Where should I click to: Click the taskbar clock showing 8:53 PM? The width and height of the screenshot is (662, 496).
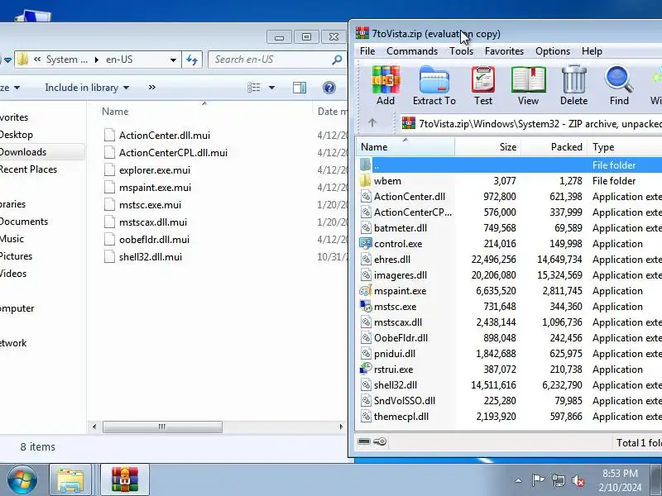(x=620, y=473)
